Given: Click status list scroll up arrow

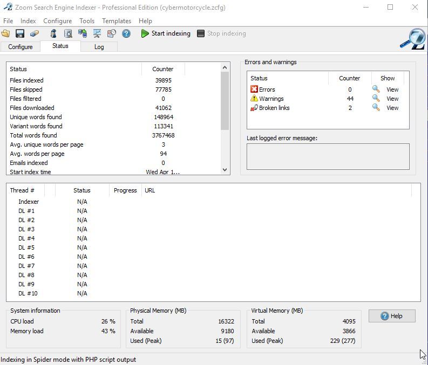Looking at the screenshot, I should point(225,67).
